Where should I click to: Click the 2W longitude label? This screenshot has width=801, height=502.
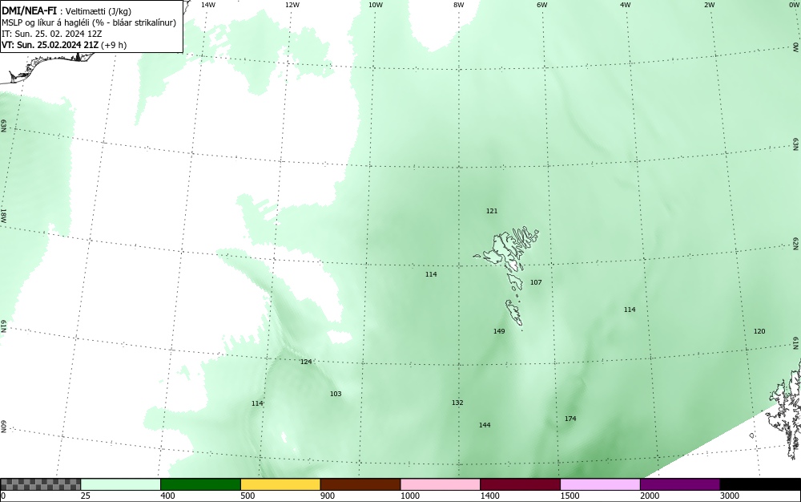click(x=709, y=5)
